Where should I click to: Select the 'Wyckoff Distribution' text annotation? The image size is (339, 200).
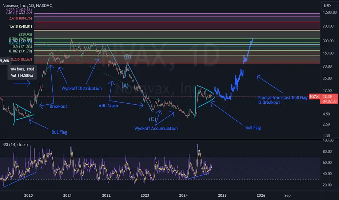(x=81, y=88)
